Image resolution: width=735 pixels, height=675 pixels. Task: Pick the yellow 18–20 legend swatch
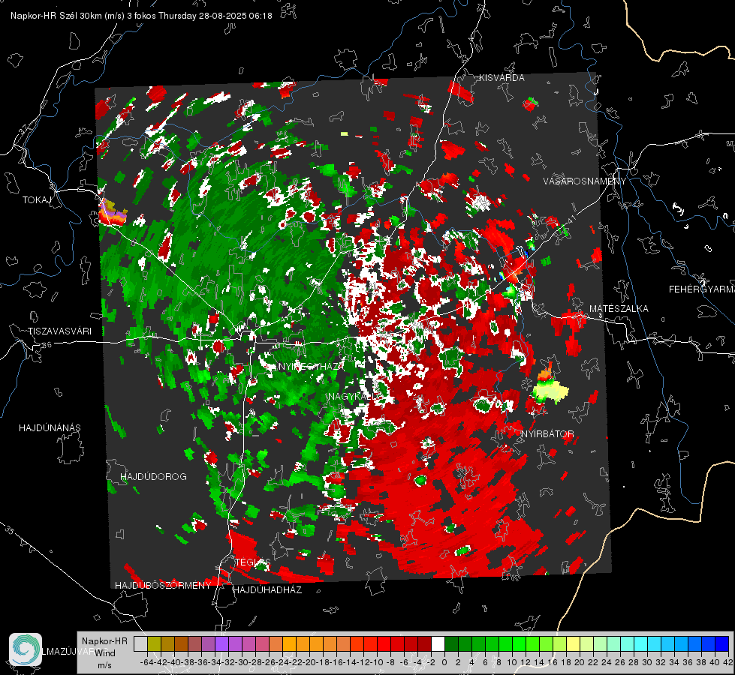point(573,643)
